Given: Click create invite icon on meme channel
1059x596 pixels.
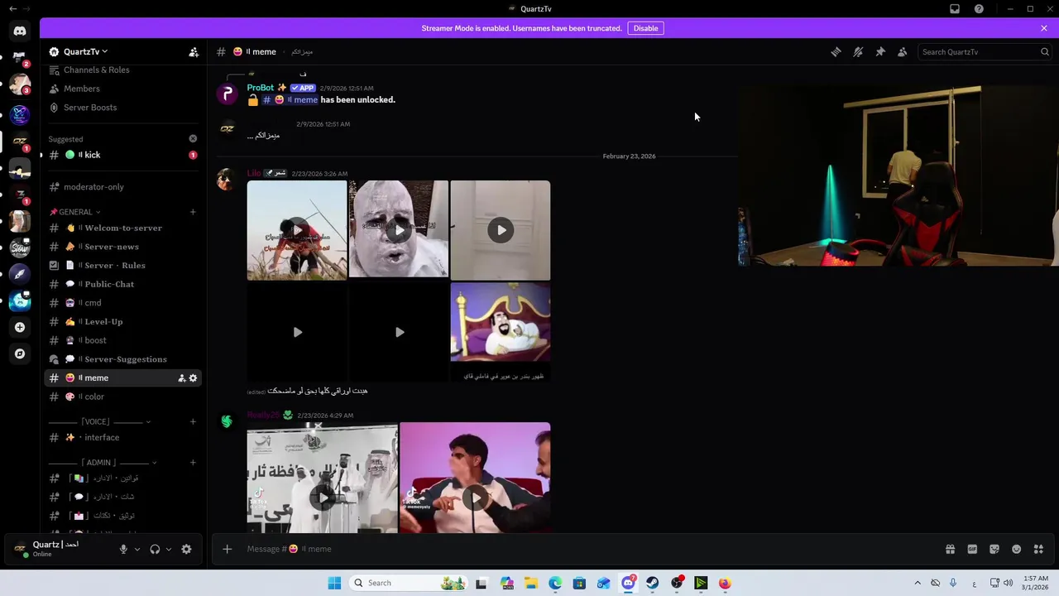Looking at the screenshot, I should pyautogui.click(x=181, y=378).
